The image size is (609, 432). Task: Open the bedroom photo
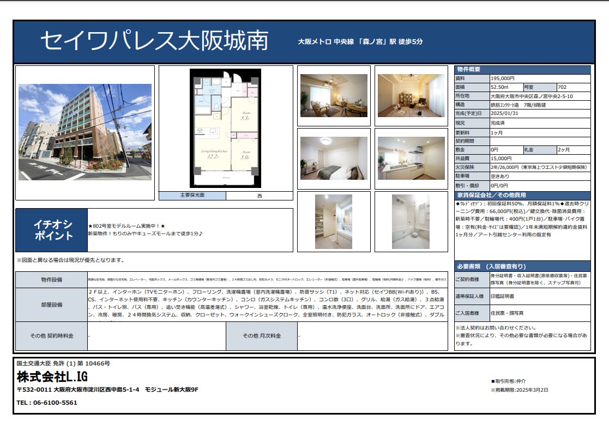[334, 158]
